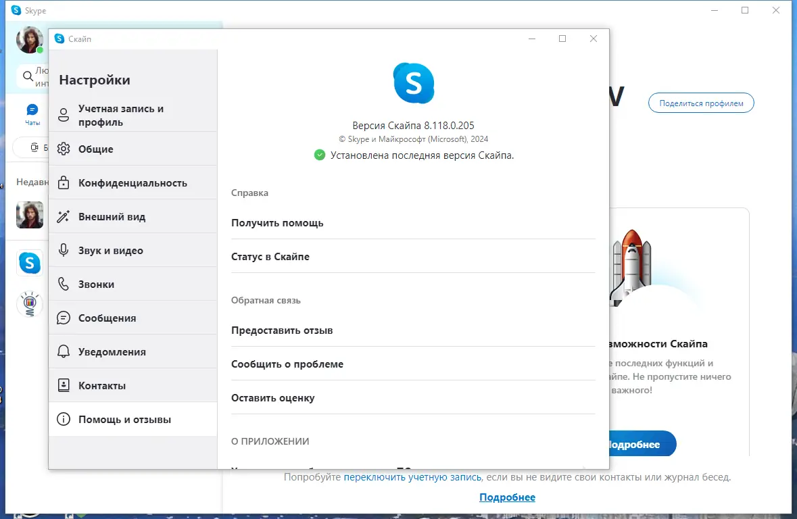Image resolution: width=797 pixels, height=519 pixels.
Task: Click the 'Обратная связь' section label
Action: (x=266, y=300)
